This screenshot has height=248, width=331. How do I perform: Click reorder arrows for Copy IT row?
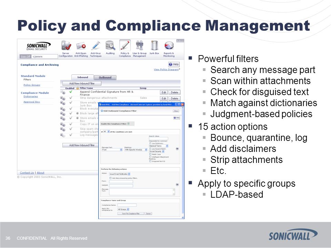(63, 124)
